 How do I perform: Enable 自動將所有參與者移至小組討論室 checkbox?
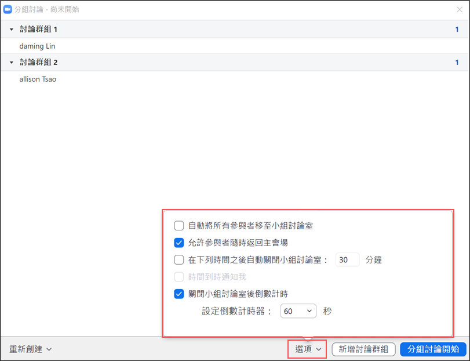179,226
